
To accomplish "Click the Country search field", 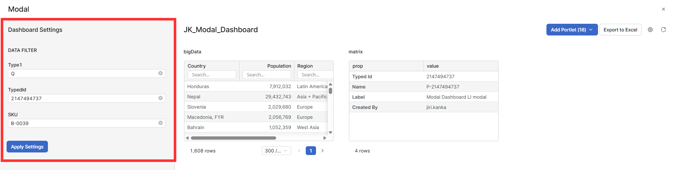I will (x=212, y=75).
